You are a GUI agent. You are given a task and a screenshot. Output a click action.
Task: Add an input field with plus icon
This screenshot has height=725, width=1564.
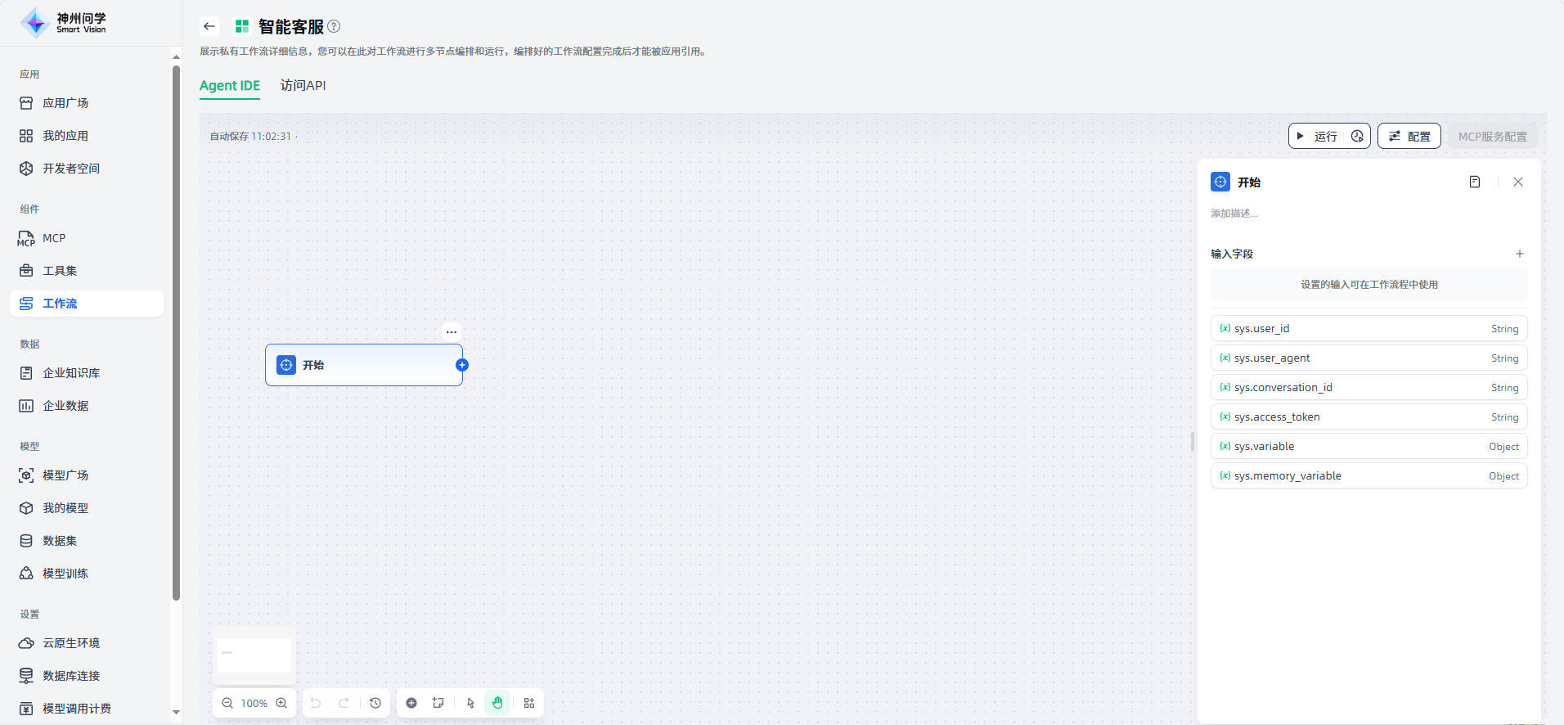coord(1520,254)
